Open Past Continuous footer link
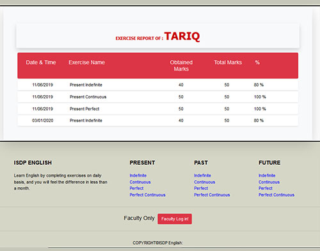Image resolution: width=320 pixels, height=251 pixels. click(205, 182)
